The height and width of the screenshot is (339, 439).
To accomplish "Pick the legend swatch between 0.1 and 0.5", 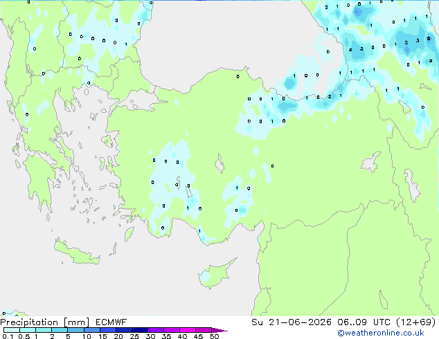I will tap(12, 330).
